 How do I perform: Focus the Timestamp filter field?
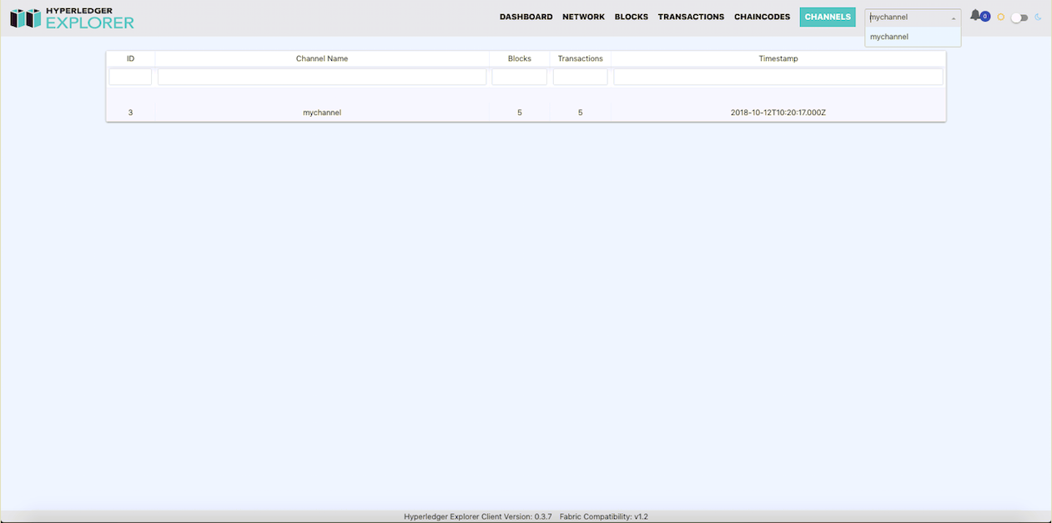[x=778, y=77]
